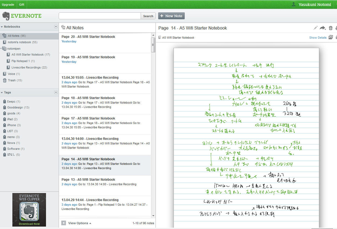Screen dimensions: 337x229
Task: Collapse the notomipen notebook stack
Action: click(1, 48)
